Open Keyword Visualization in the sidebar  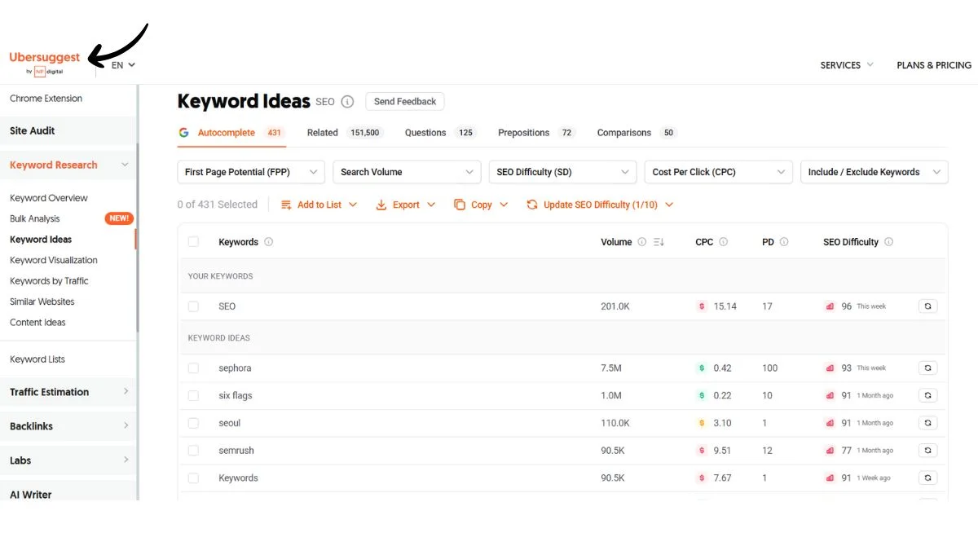point(54,260)
